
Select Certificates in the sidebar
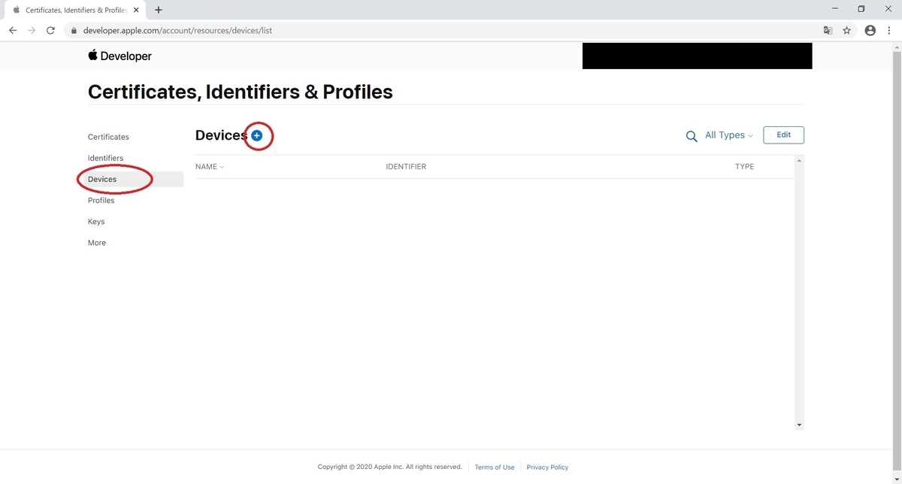coord(108,137)
